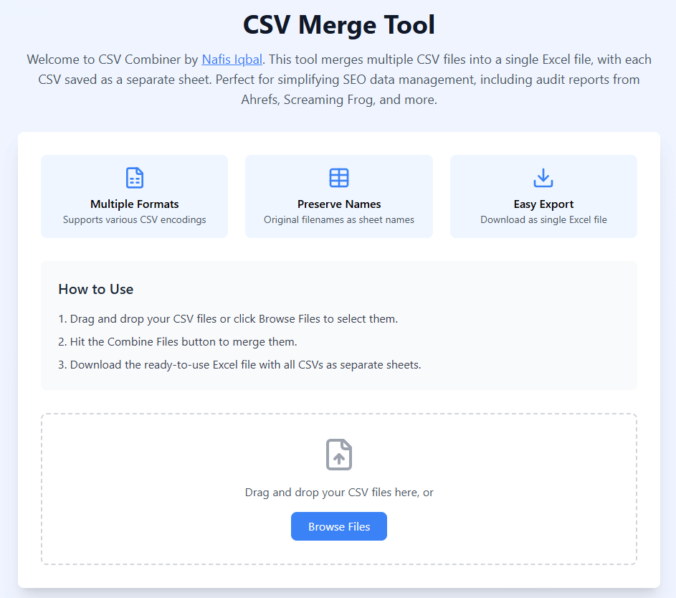Click 'Drag and drop your CSV files here' text

(x=339, y=493)
